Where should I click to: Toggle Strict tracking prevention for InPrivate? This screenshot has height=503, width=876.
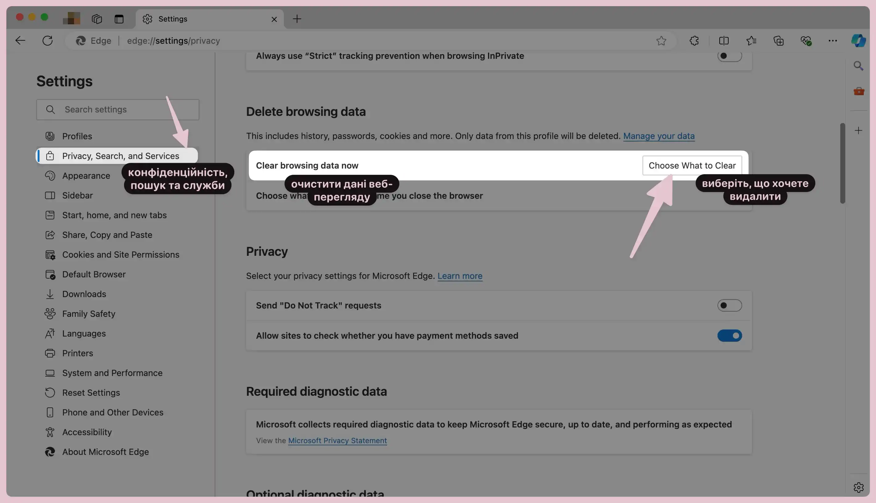click(x=729, y=55)
